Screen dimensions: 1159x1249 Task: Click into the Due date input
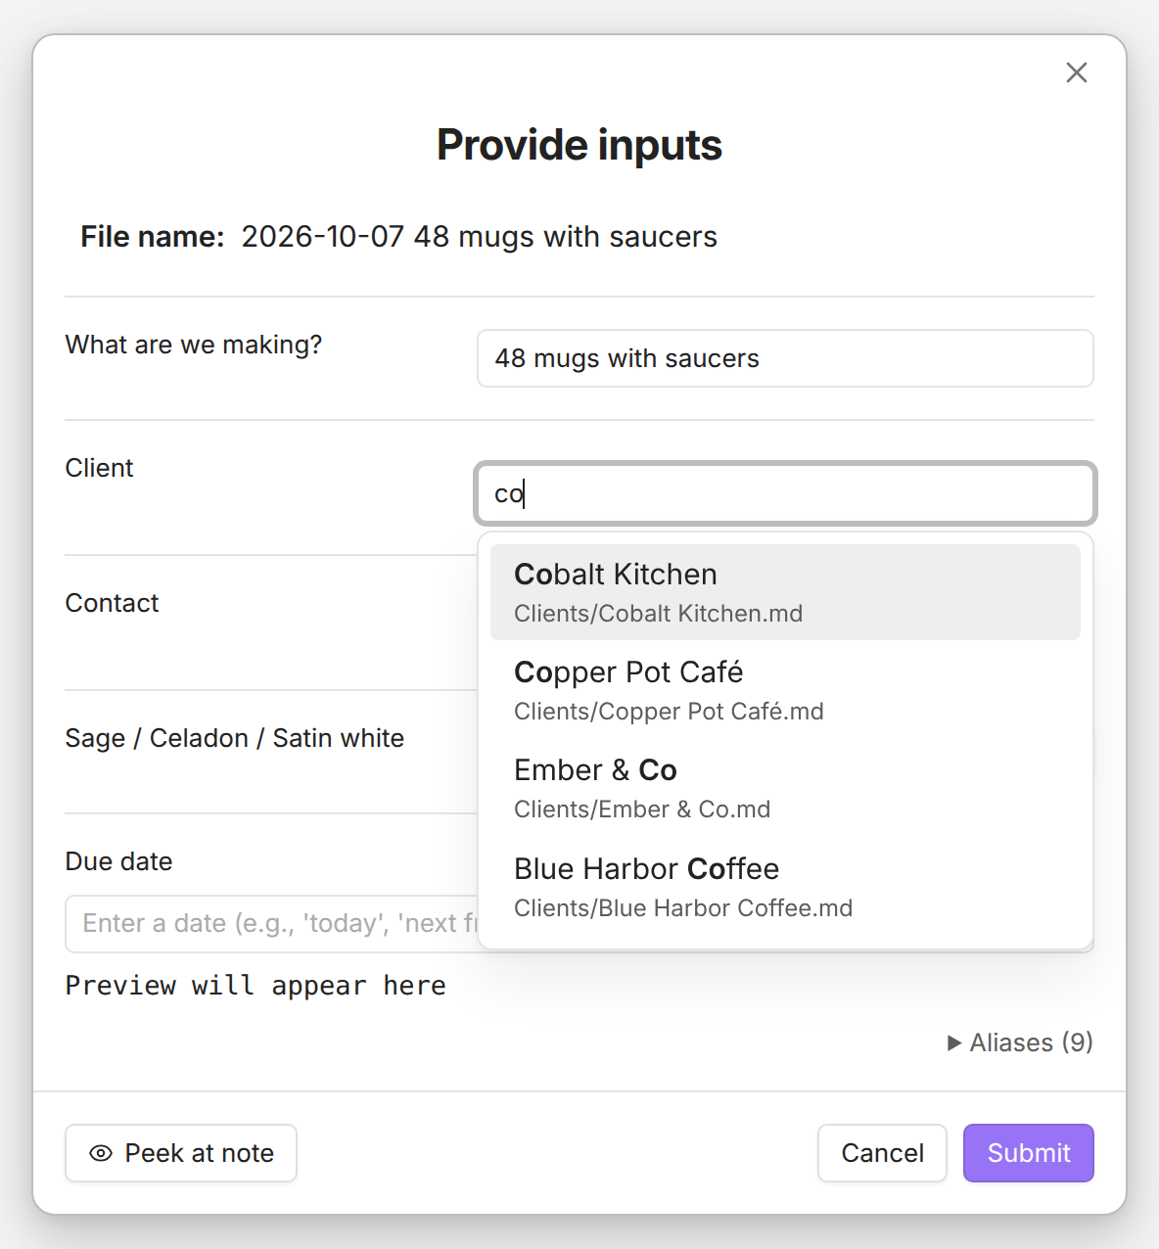tap(271, 923)
